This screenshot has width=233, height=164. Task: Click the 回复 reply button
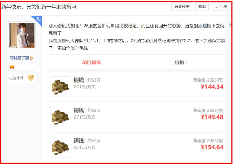pos(221,6)
